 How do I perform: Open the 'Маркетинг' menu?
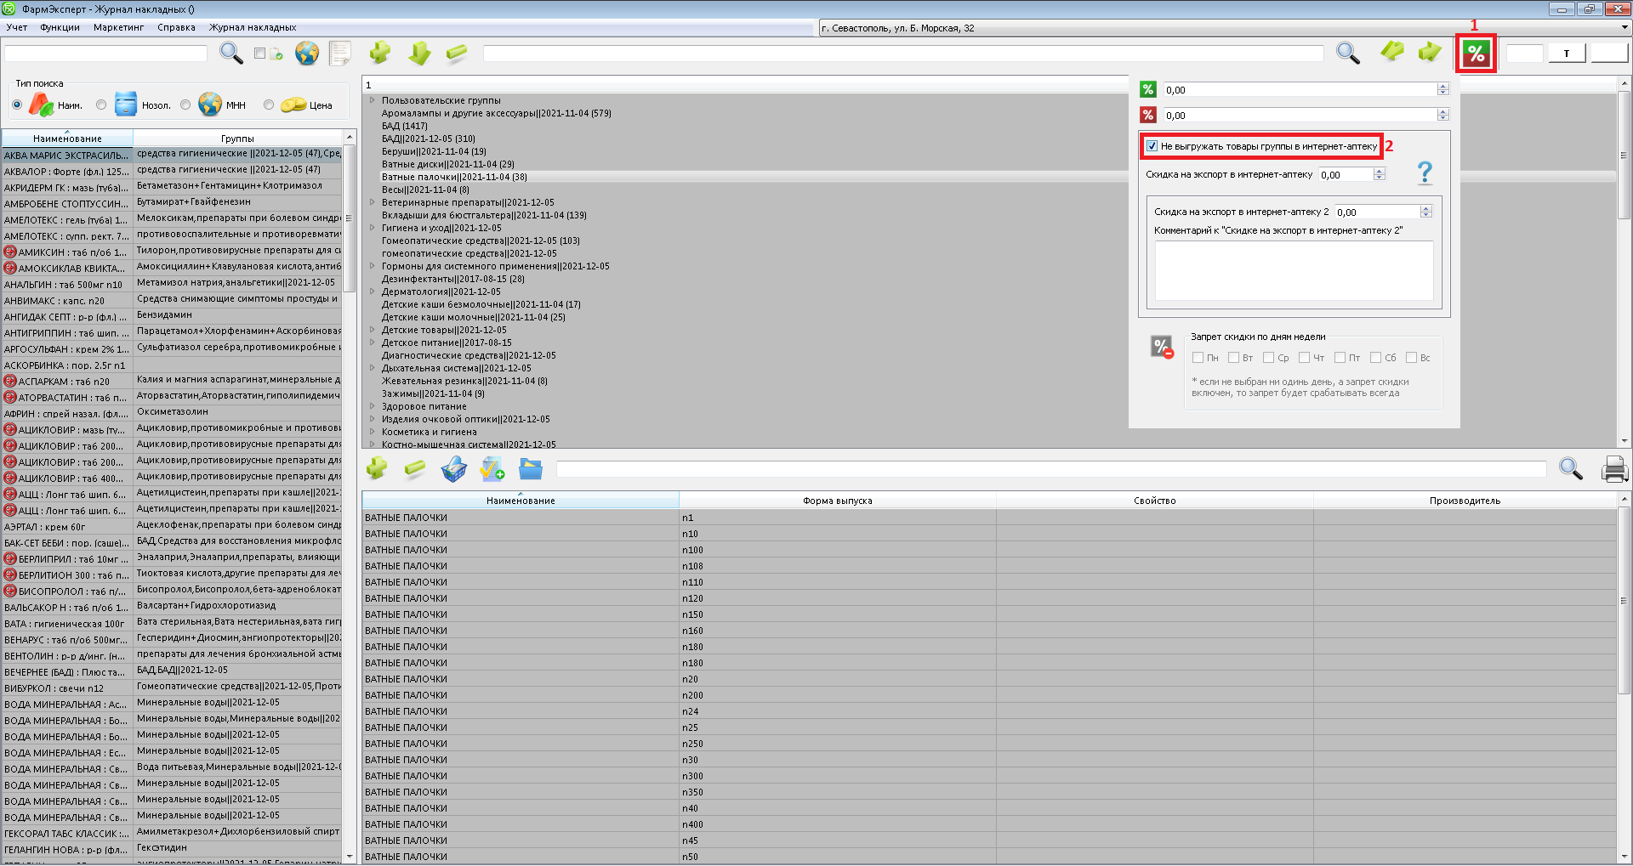(118, 27)
